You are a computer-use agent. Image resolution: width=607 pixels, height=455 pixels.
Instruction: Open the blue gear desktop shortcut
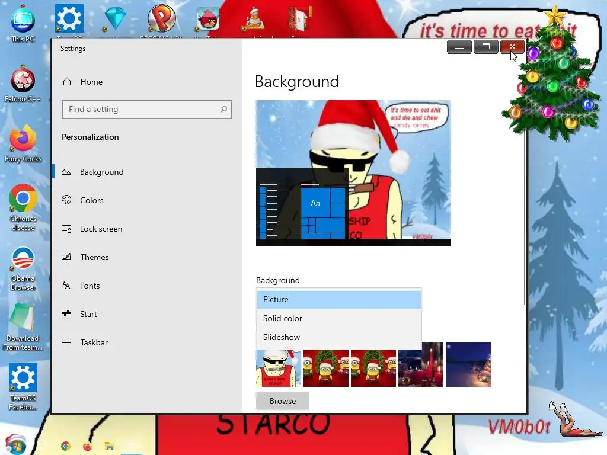[69, 18]
